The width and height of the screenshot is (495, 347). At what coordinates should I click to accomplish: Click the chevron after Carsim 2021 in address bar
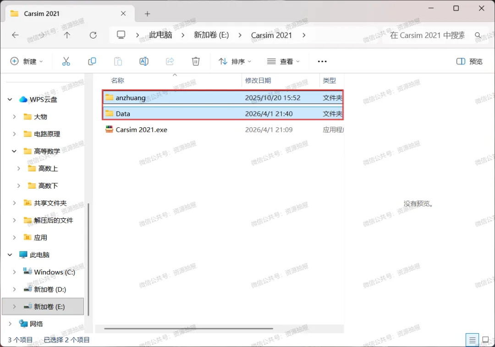304,35
